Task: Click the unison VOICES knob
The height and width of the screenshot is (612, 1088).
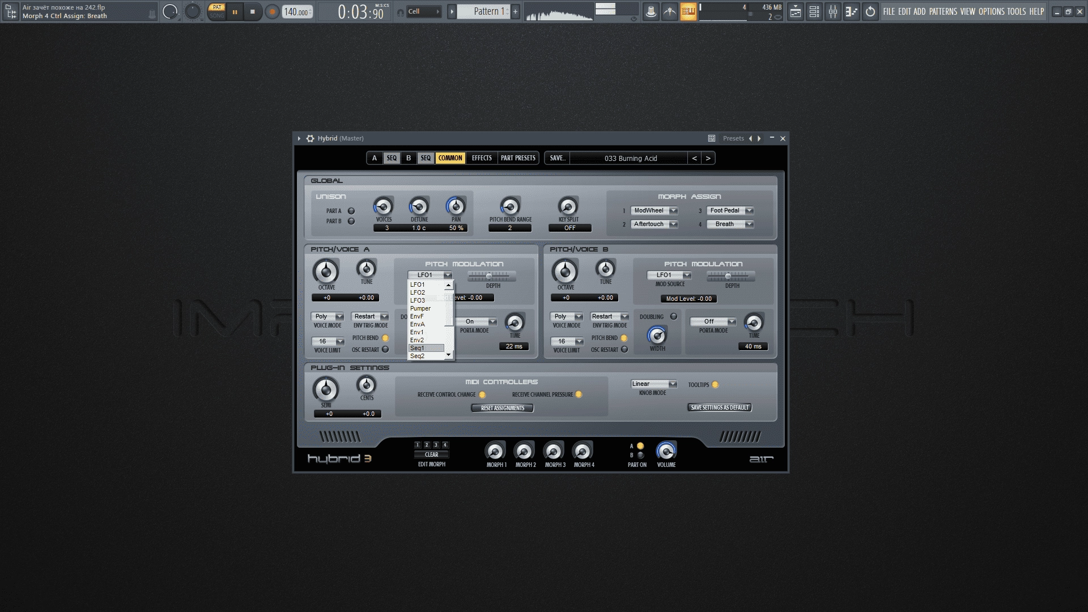Action: (384, 206)
